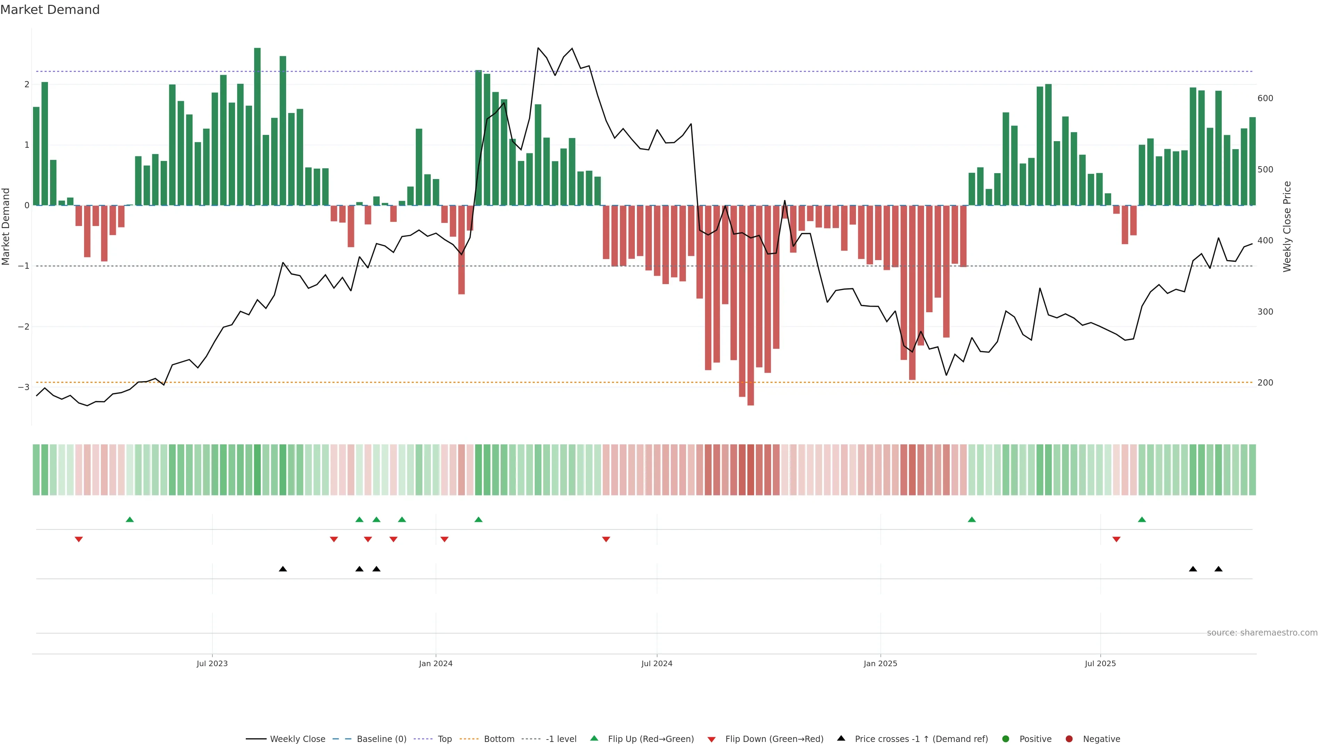Click the Weekly Close Price axis title
The width and height of the screenshot is (1335, 751).
tap(1287, 226)
